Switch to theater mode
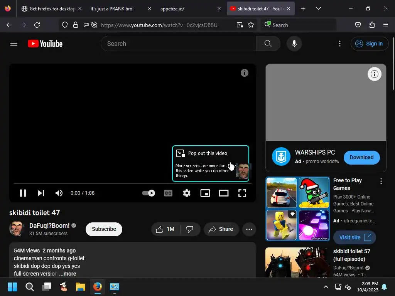The height and width of the screenshot is (296, 395). pyautogui.click(x=224, y=193)
